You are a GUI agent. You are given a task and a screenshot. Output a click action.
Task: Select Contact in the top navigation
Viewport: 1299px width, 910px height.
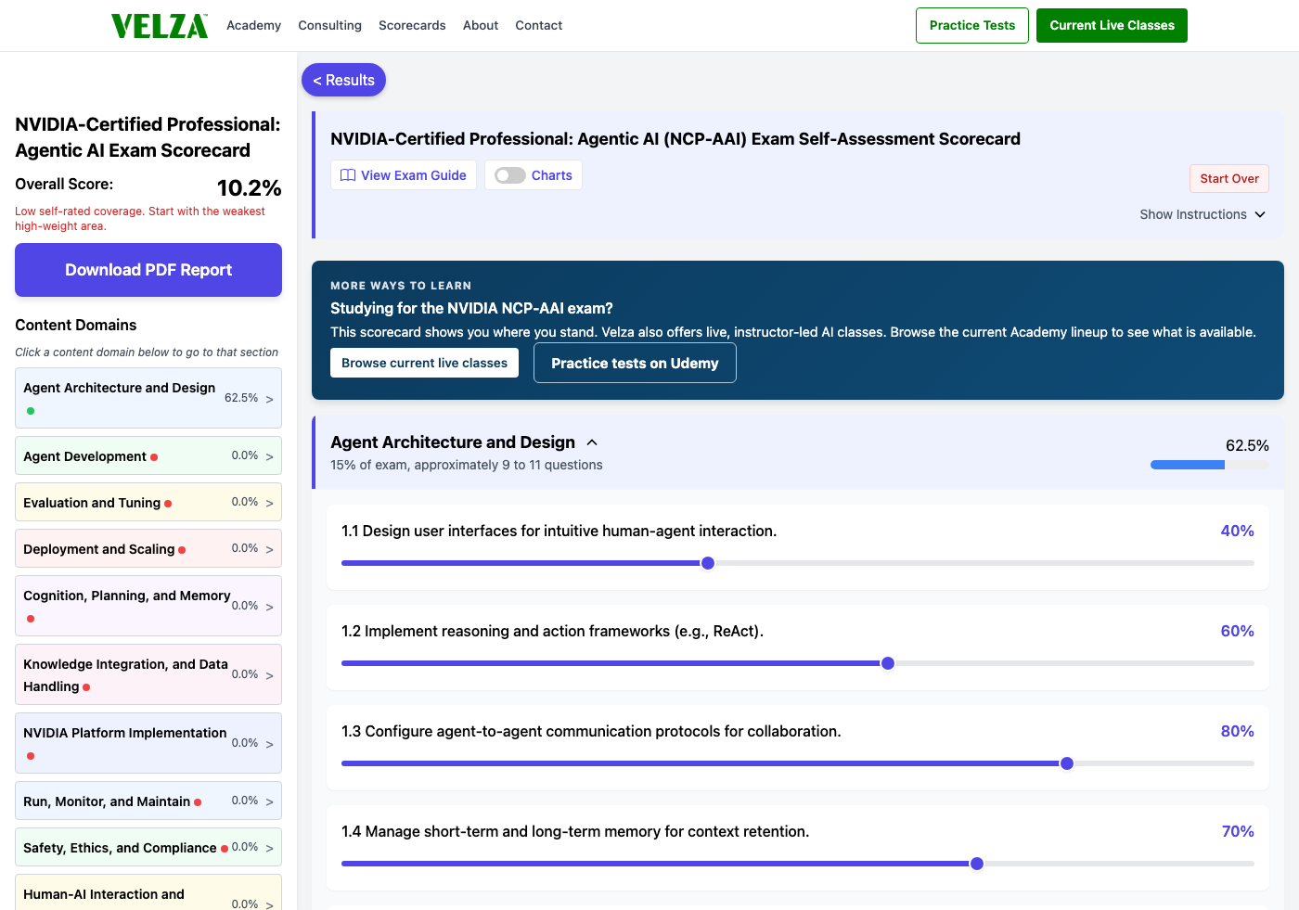pos(538,25)
